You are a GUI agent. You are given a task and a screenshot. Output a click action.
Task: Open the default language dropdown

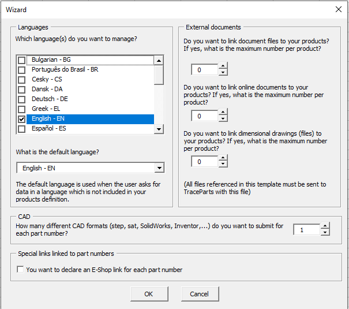coord(159,168)
